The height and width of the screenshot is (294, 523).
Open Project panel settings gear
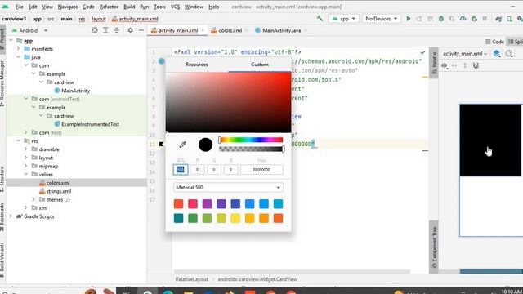pos(130,30)
